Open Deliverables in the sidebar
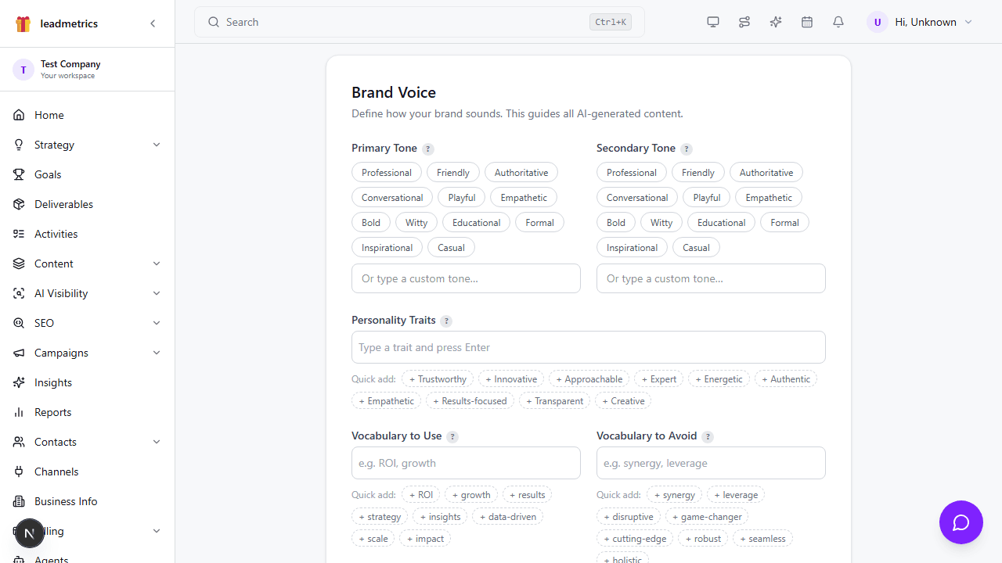The height and width of the screenshot is (563, 1002). (x=88, y=204)
